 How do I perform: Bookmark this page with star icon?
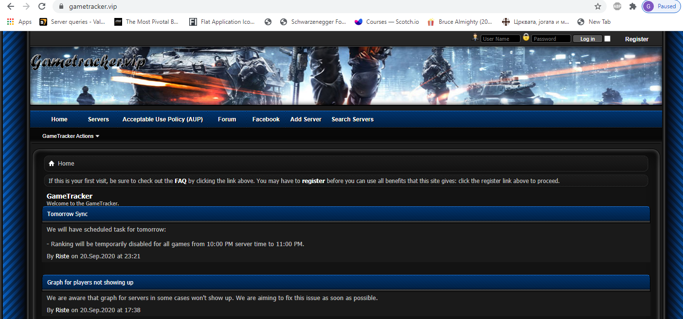coord(598,6)
